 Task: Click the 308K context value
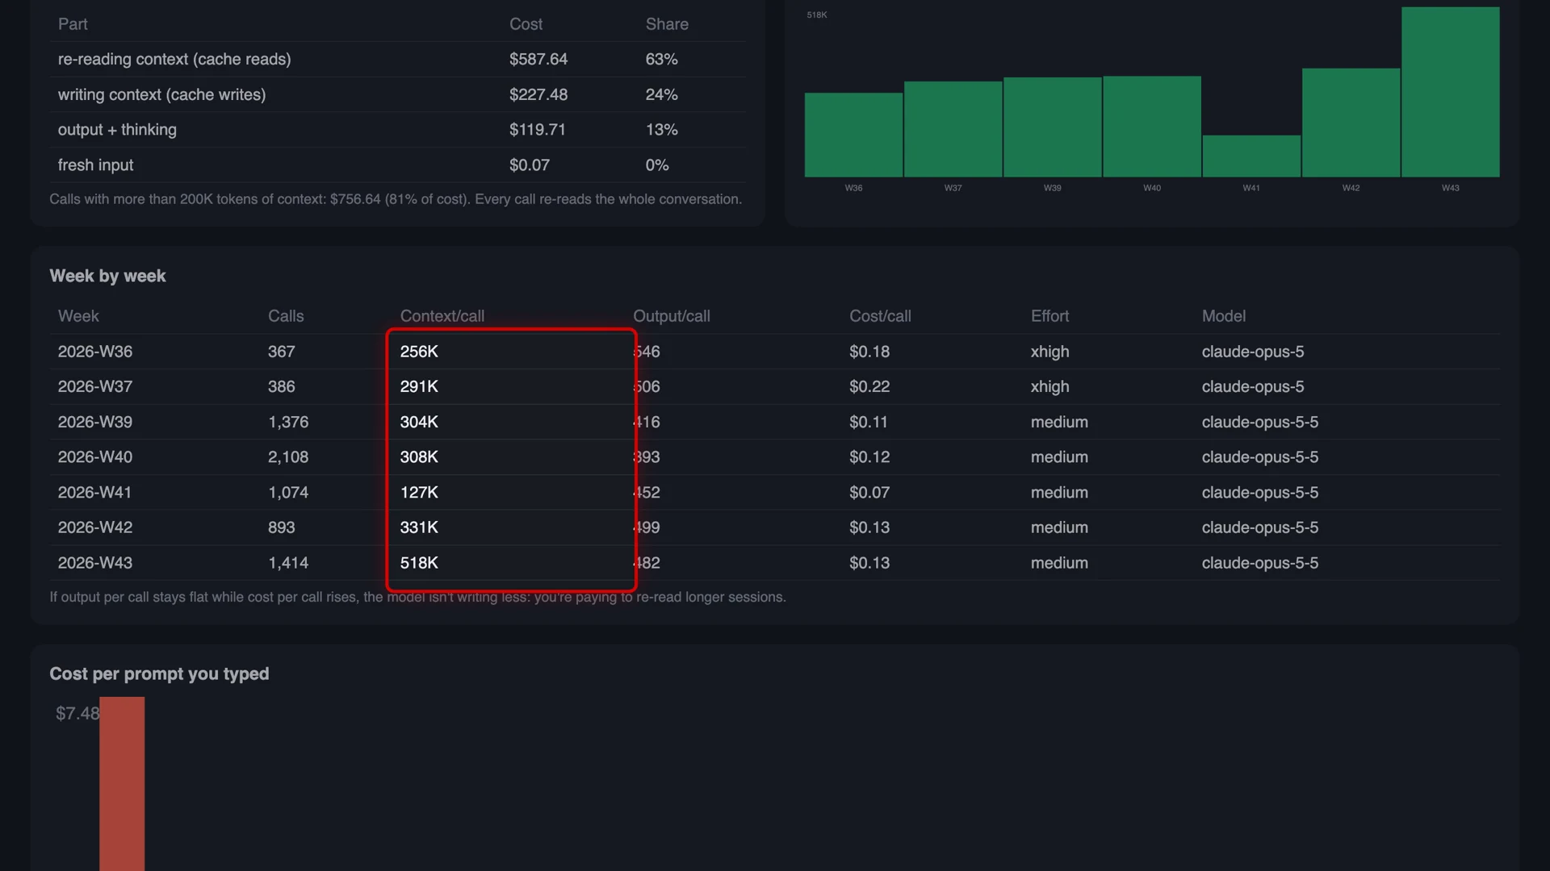tap(419, 456)
